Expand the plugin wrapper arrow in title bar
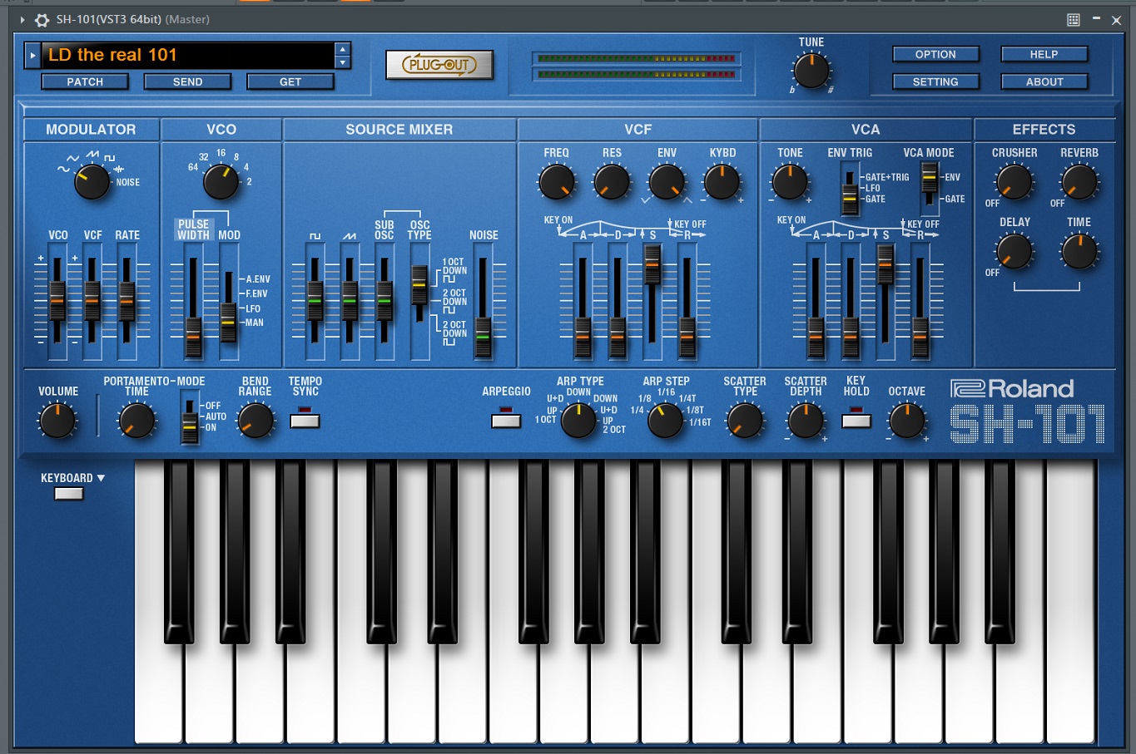The height and width of the screenshot is (754, 1136). point(22,19)
